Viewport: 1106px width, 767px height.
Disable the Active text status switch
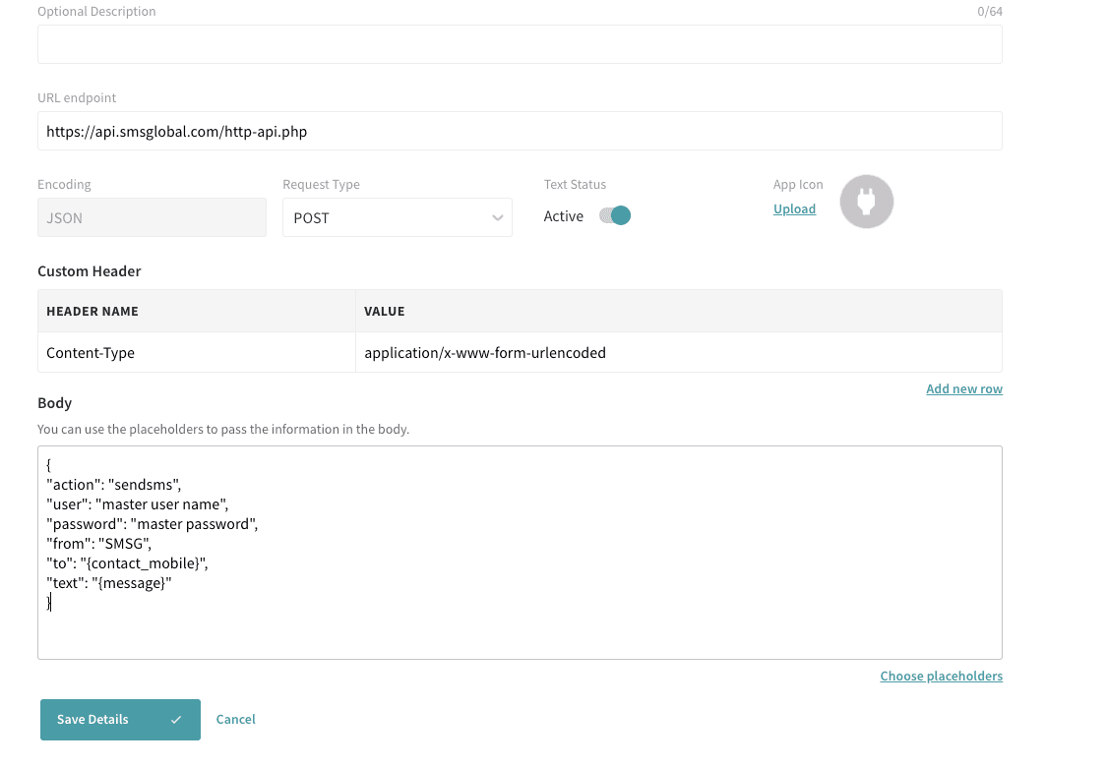[615, 216]
